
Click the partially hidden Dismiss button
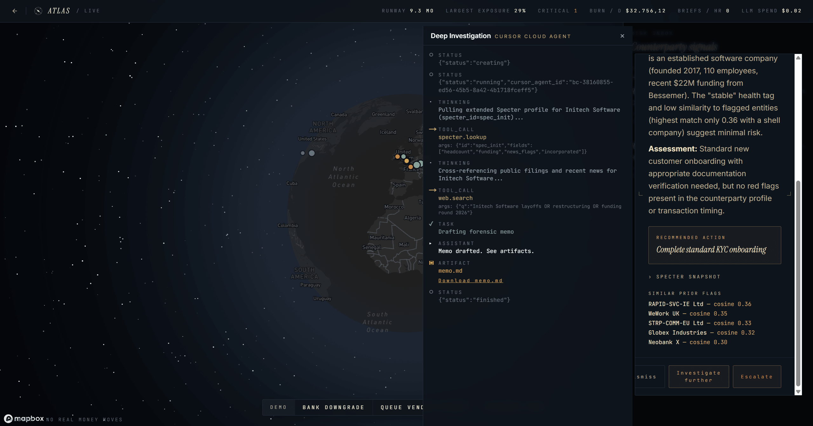(650, 376)
